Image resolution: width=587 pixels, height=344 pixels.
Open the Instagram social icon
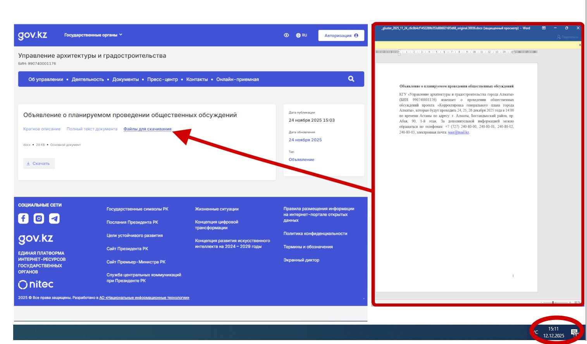(39, 218)
